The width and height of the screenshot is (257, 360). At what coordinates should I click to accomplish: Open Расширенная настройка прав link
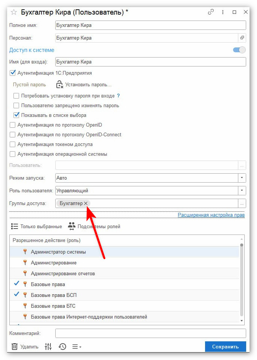coord(211,215)
